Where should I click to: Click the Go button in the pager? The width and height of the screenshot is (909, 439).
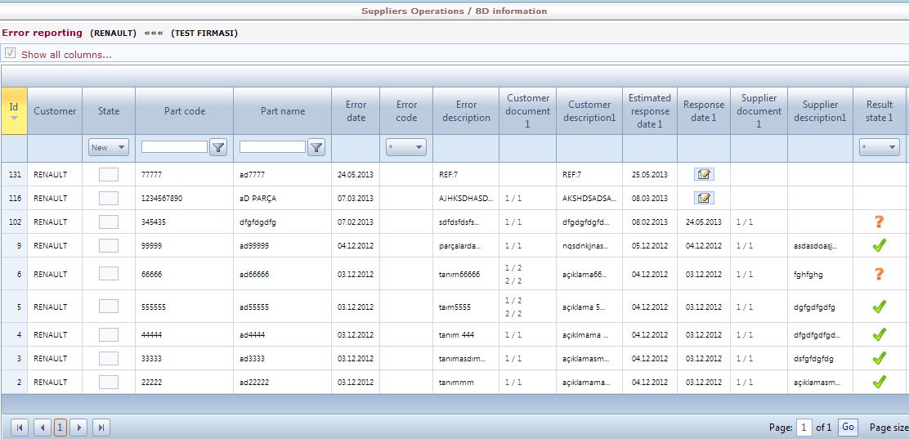pos(848,428)
